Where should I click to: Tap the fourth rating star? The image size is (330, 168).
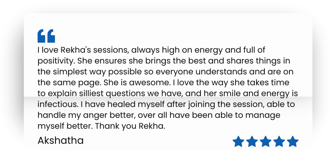tap(279, 142)
